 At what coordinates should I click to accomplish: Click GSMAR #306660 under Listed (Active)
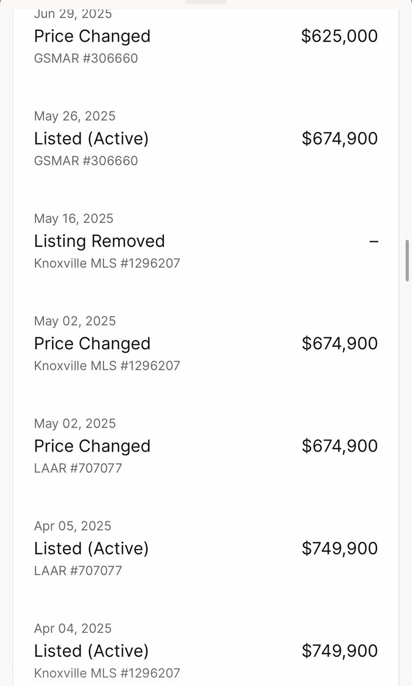86,161
